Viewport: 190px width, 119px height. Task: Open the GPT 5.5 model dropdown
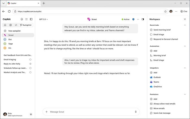coord(43,19)
